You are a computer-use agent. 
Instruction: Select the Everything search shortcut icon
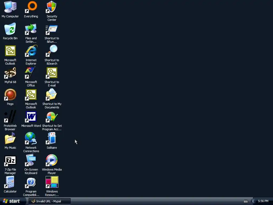(x=31, y=7)
